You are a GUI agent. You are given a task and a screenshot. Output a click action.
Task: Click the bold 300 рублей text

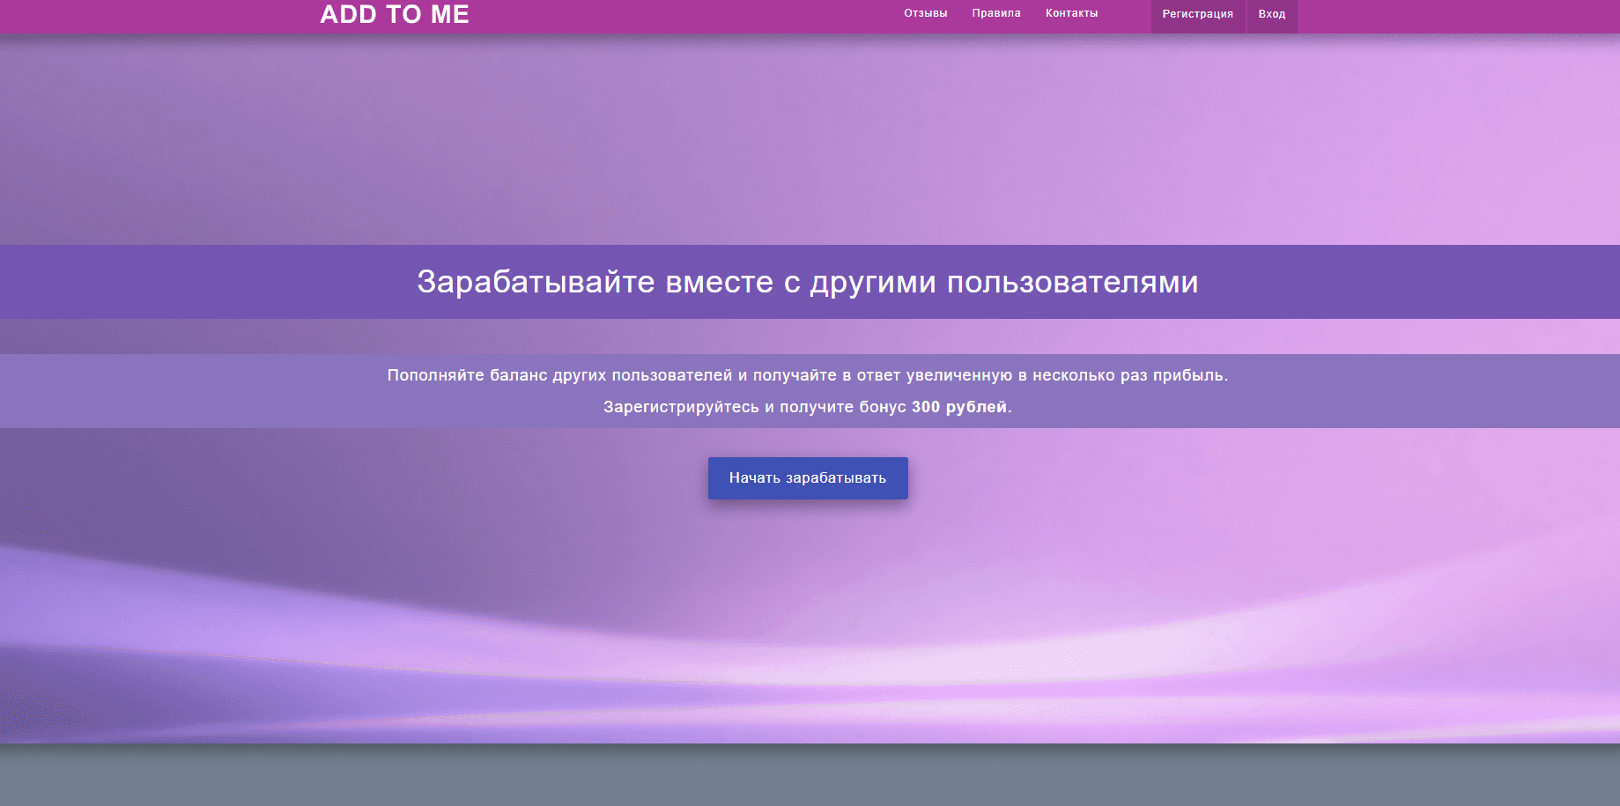[x=958, y=407]
